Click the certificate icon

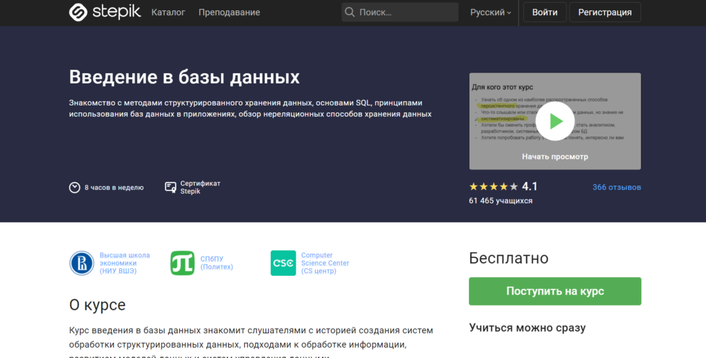pos(170,188)
